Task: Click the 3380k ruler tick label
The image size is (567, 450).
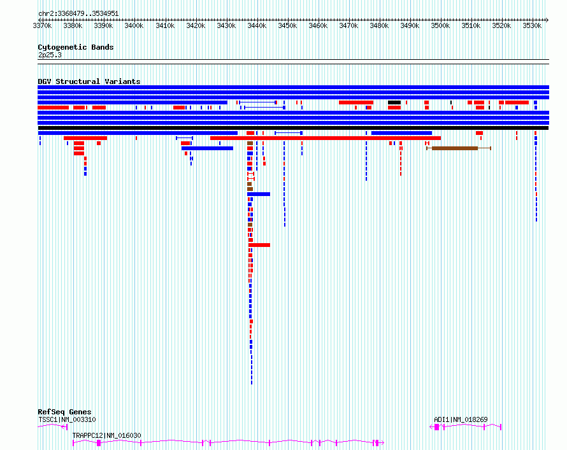Action: 73,25
